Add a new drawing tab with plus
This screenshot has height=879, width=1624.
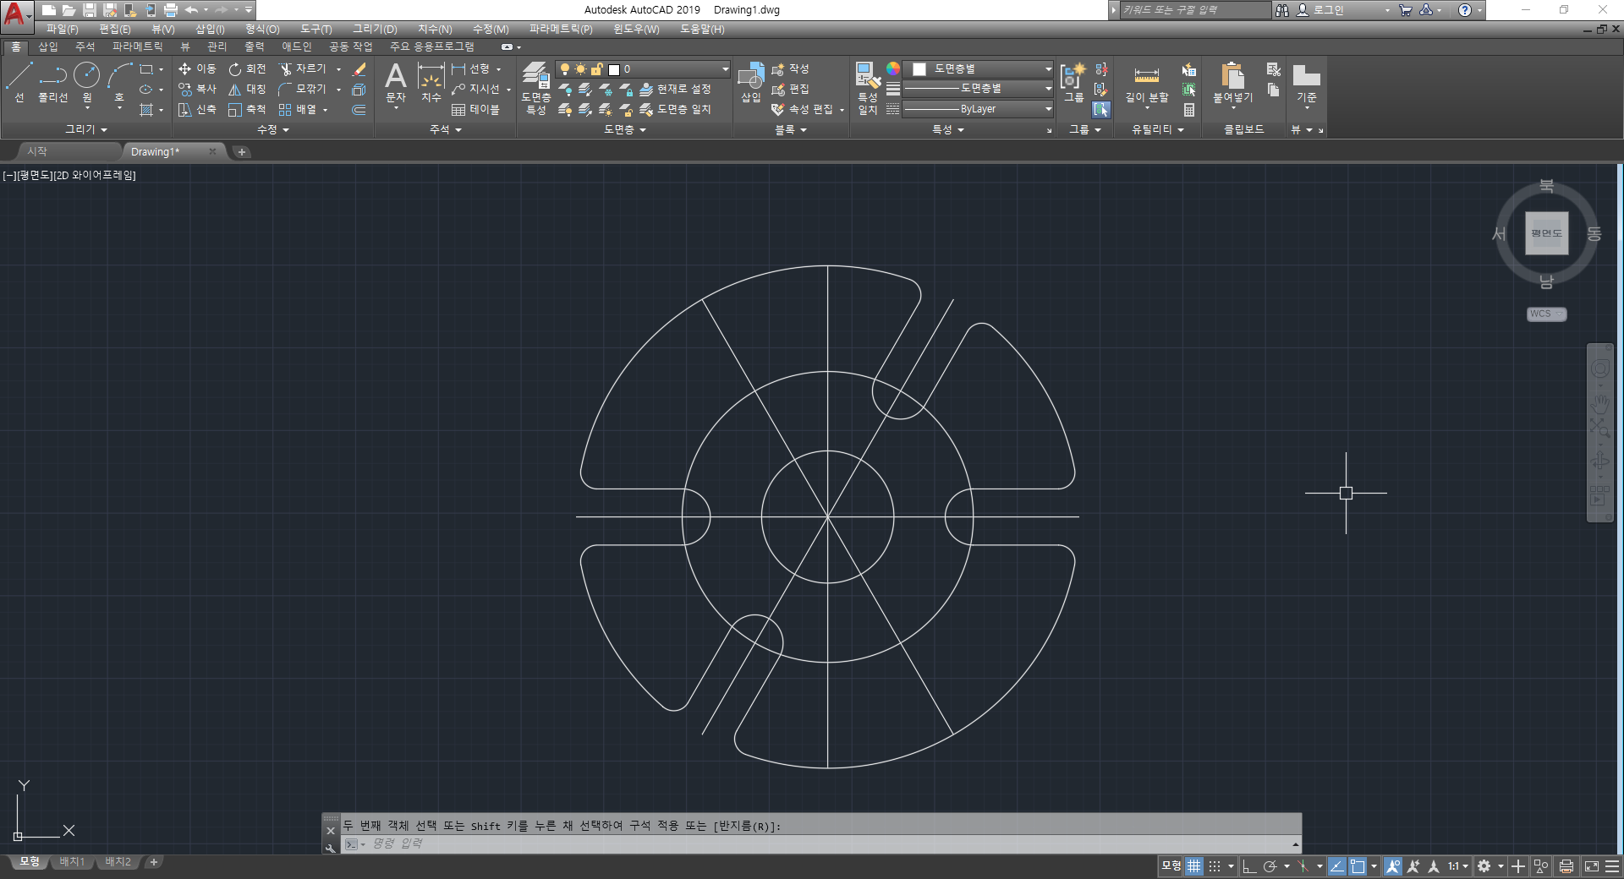(x=241, y=152)
